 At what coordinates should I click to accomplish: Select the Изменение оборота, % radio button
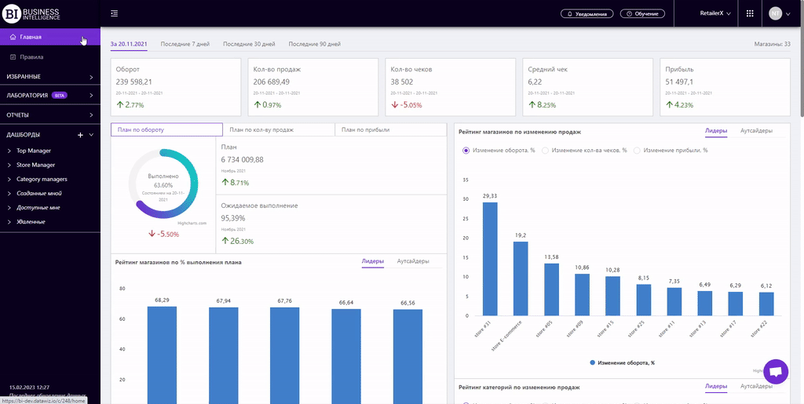[x=466, y=150]
